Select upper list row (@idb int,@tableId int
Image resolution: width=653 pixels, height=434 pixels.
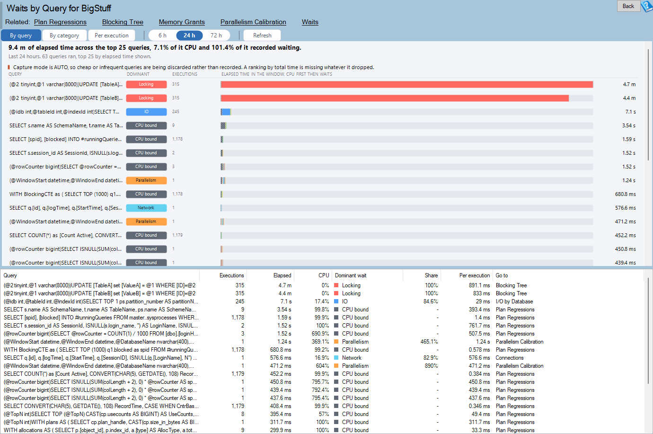pyautogui.click(x=323, y=112)
